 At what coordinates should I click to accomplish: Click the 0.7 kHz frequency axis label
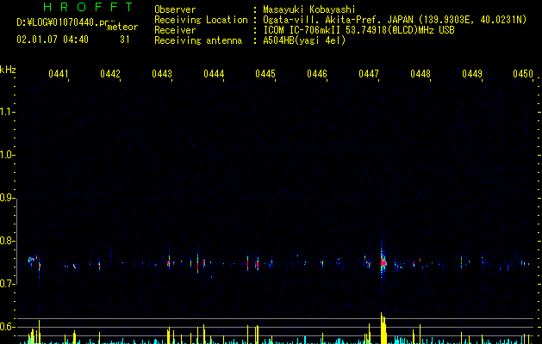7,284
